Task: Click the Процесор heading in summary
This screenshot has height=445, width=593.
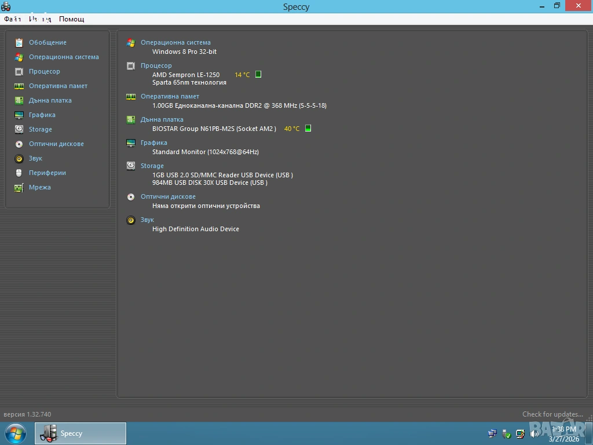Action: click(156, 65)
